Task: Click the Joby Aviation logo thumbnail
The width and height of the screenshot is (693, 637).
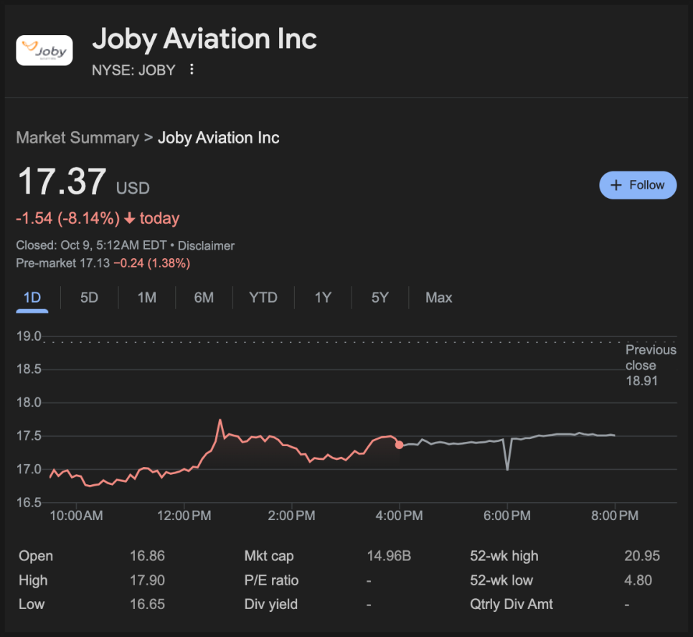Action: click(x=44, y=50)
